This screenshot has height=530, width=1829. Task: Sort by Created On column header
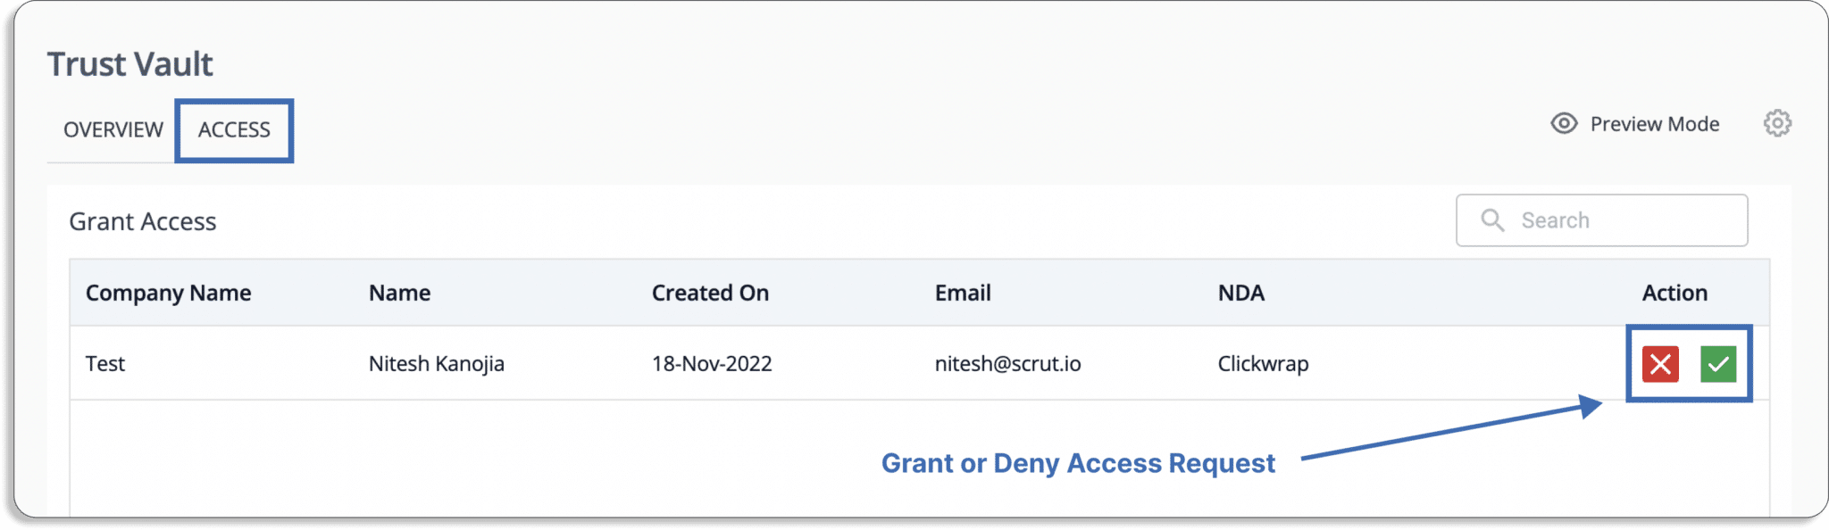click(710, 293)
